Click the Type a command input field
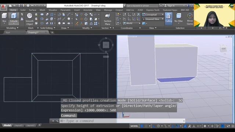235x132 pixels. pos(122,121)
